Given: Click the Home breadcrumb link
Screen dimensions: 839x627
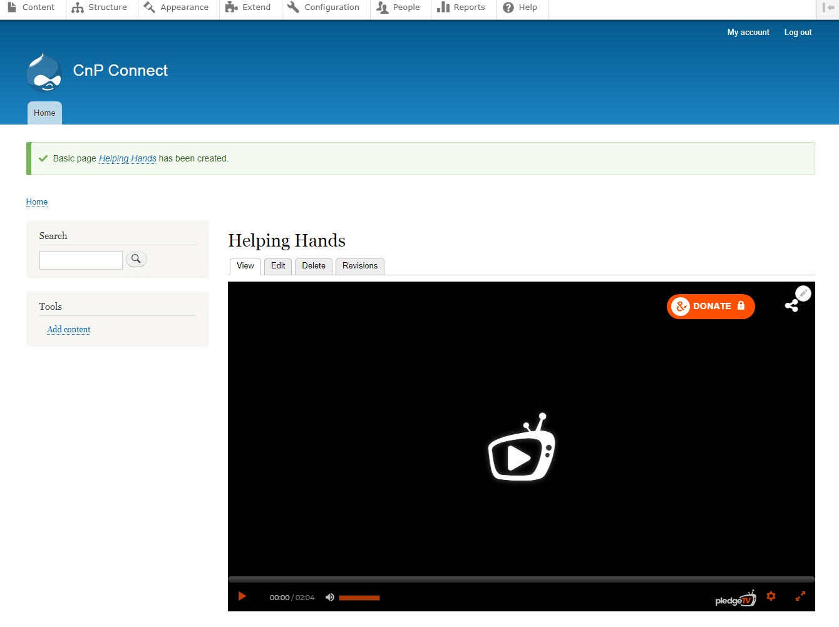Looking at the screenshot, I should (37, 202).
